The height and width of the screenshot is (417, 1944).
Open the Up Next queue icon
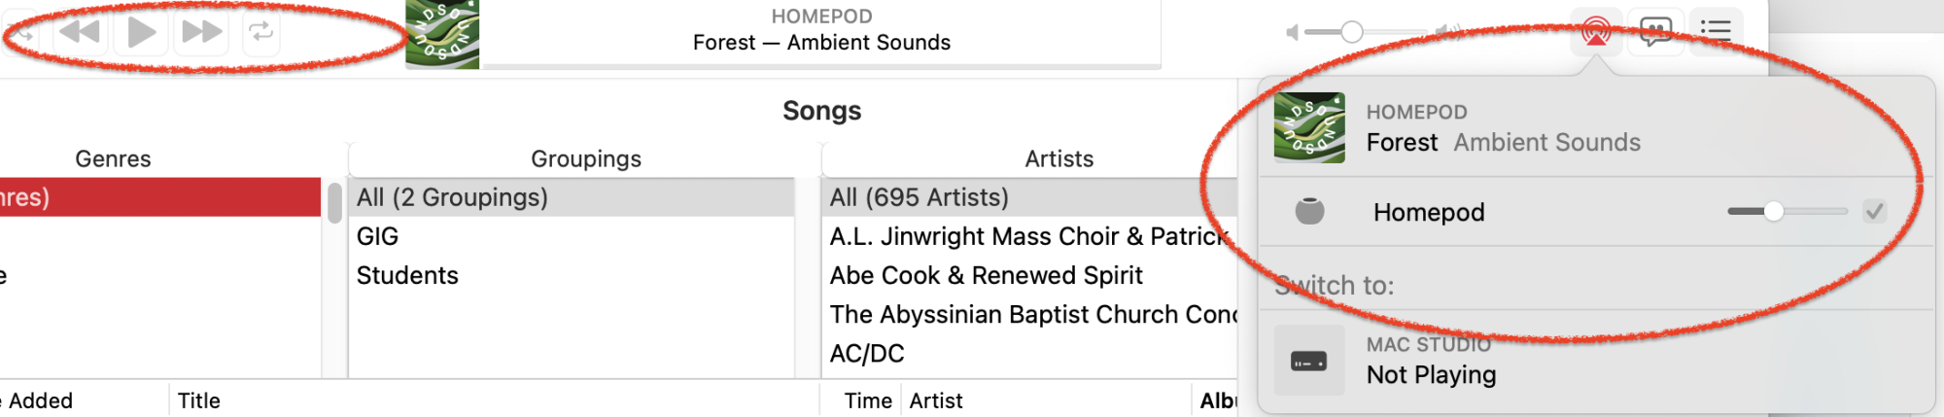[1716, 31]
